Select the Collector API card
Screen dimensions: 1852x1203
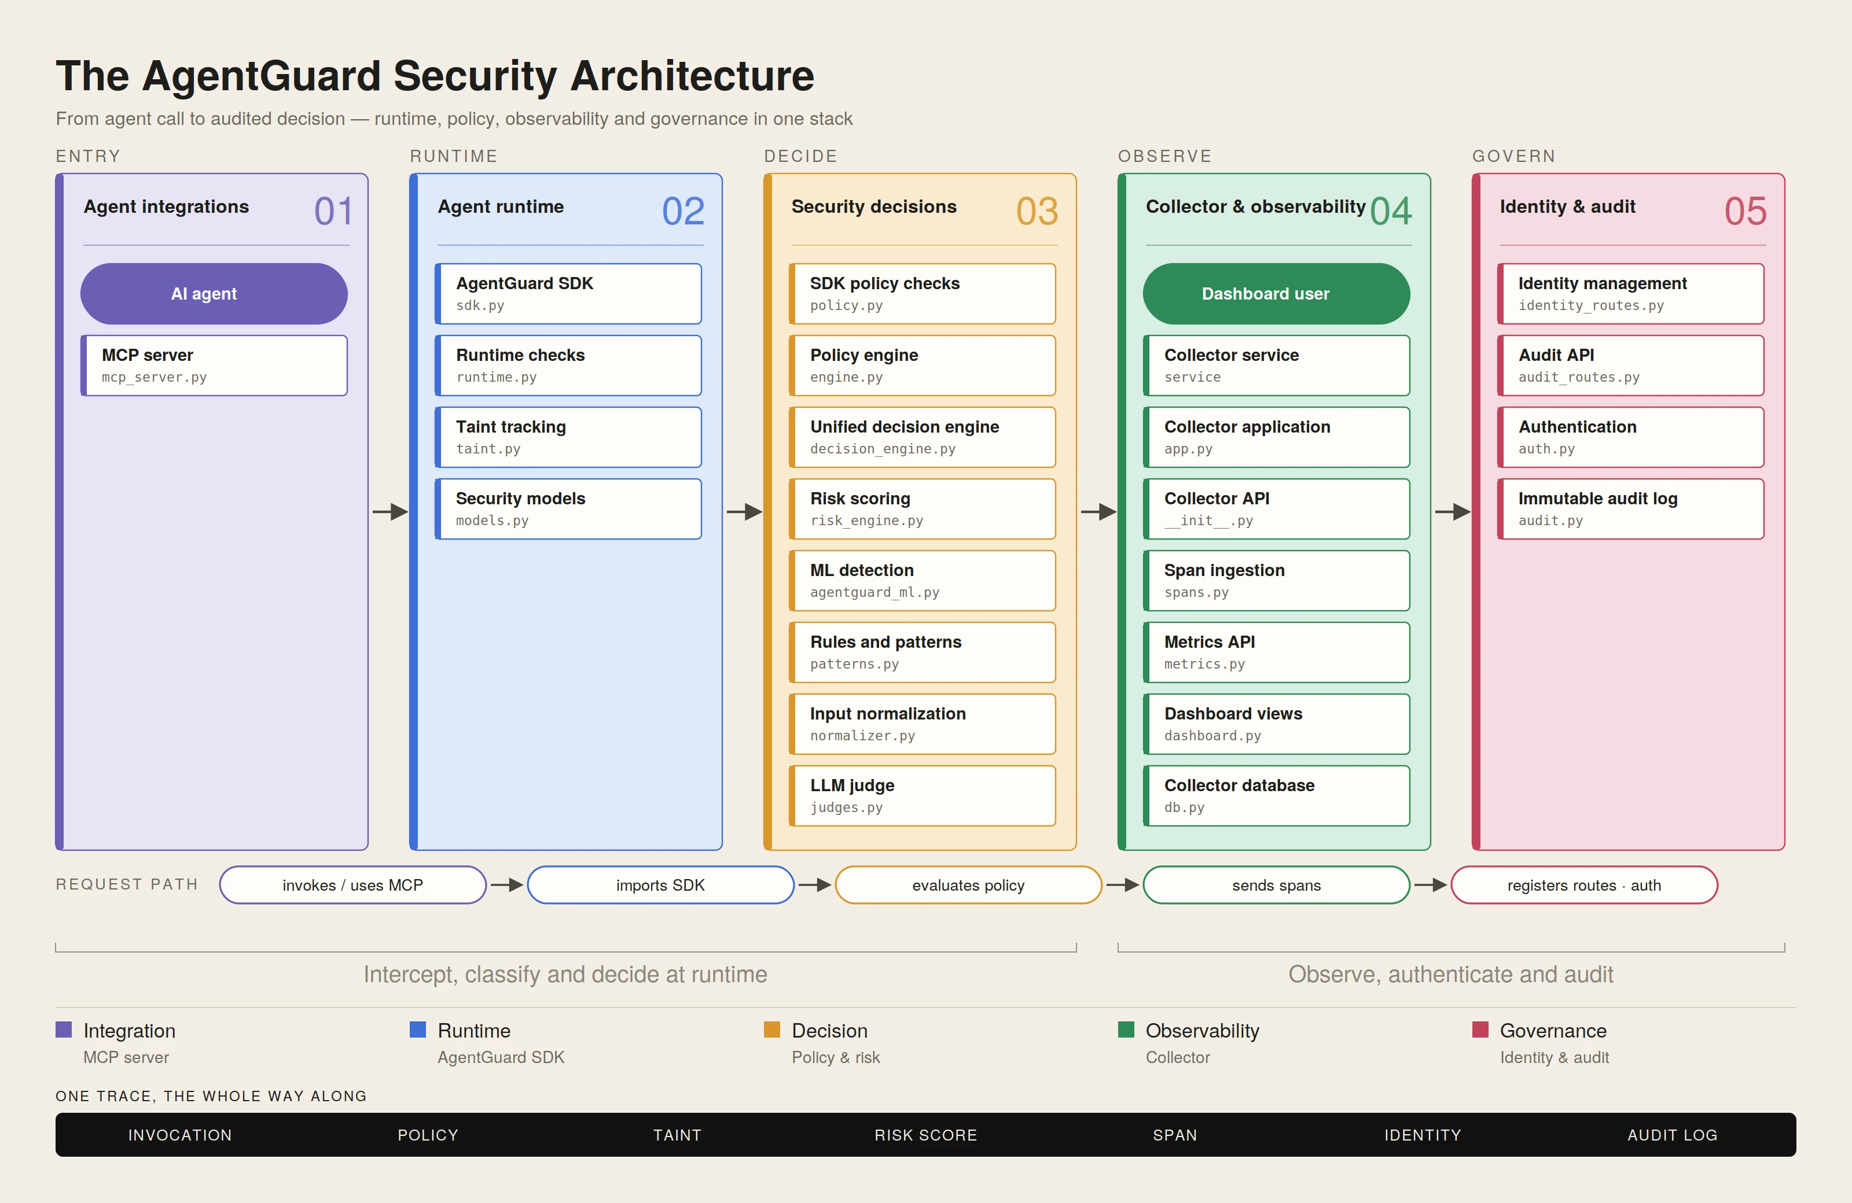(1276, 508)
